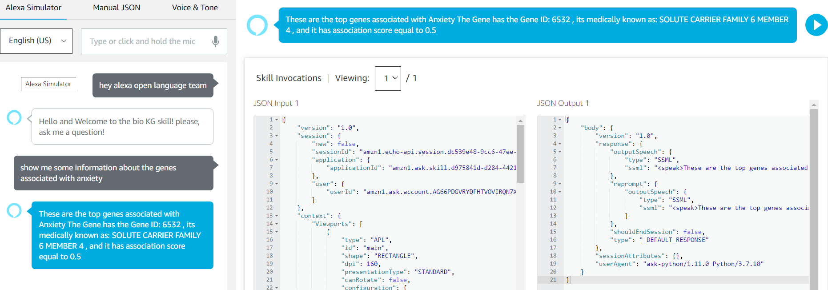This screenshot has height=290, width=828.
Task: Collapse the "context" block at Input line 13
Action: click(277, 216)
